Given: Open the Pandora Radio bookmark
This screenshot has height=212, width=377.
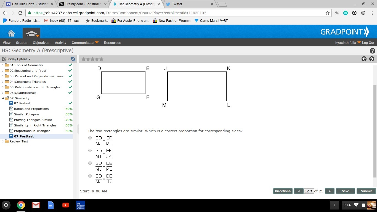Looking at the screenshot, I should pos(22,21).
